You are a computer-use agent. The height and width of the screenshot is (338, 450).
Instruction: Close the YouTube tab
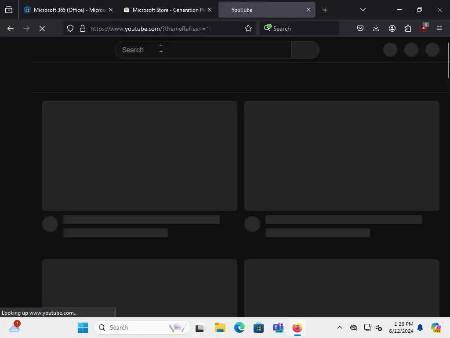point(308,10)
